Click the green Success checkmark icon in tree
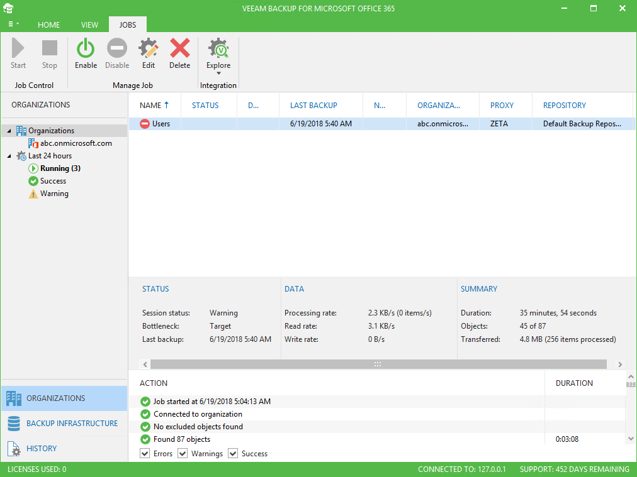 tap(33, 181)
